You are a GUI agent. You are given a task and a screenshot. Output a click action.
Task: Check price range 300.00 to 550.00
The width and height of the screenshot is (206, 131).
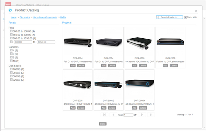click(x=11, y=31)
